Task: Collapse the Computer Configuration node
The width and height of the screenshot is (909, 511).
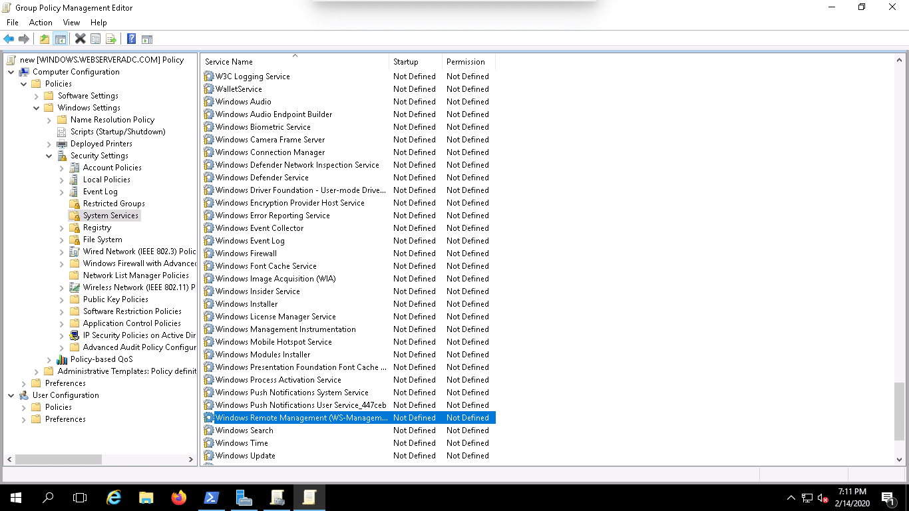Action: [x=11, y=72]
